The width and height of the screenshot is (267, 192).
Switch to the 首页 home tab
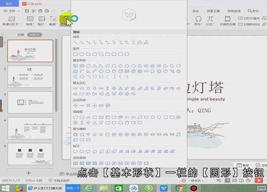9,3
